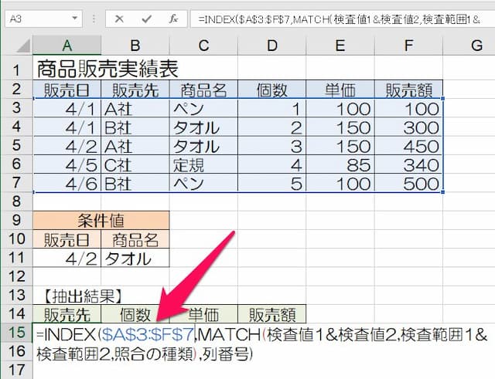Click into the formula bar text
This screenshot has width=495, height=379.
coord(340,18)
